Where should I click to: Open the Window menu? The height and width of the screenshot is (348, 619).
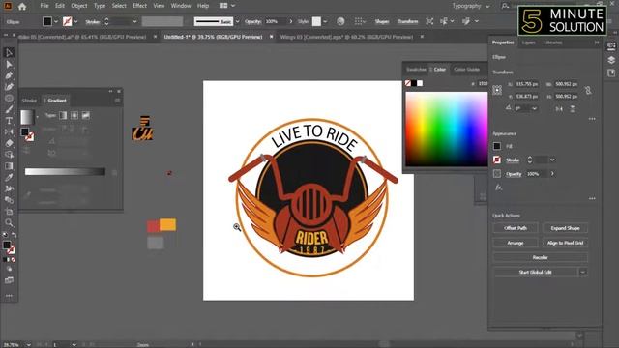click(x=181, y=6)
